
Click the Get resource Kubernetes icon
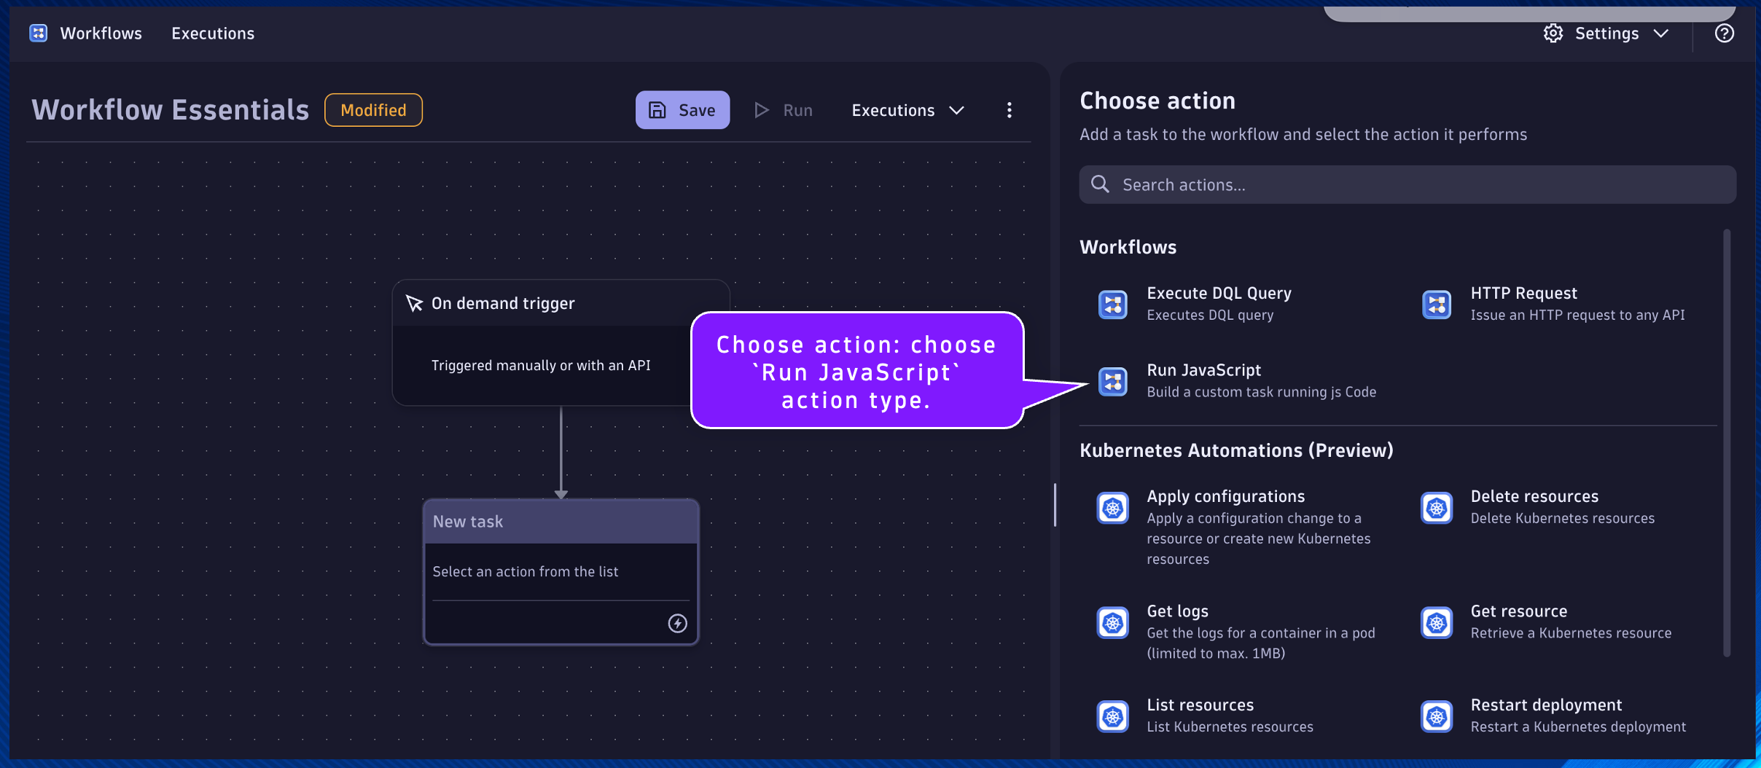click(x=1437, y=623)
